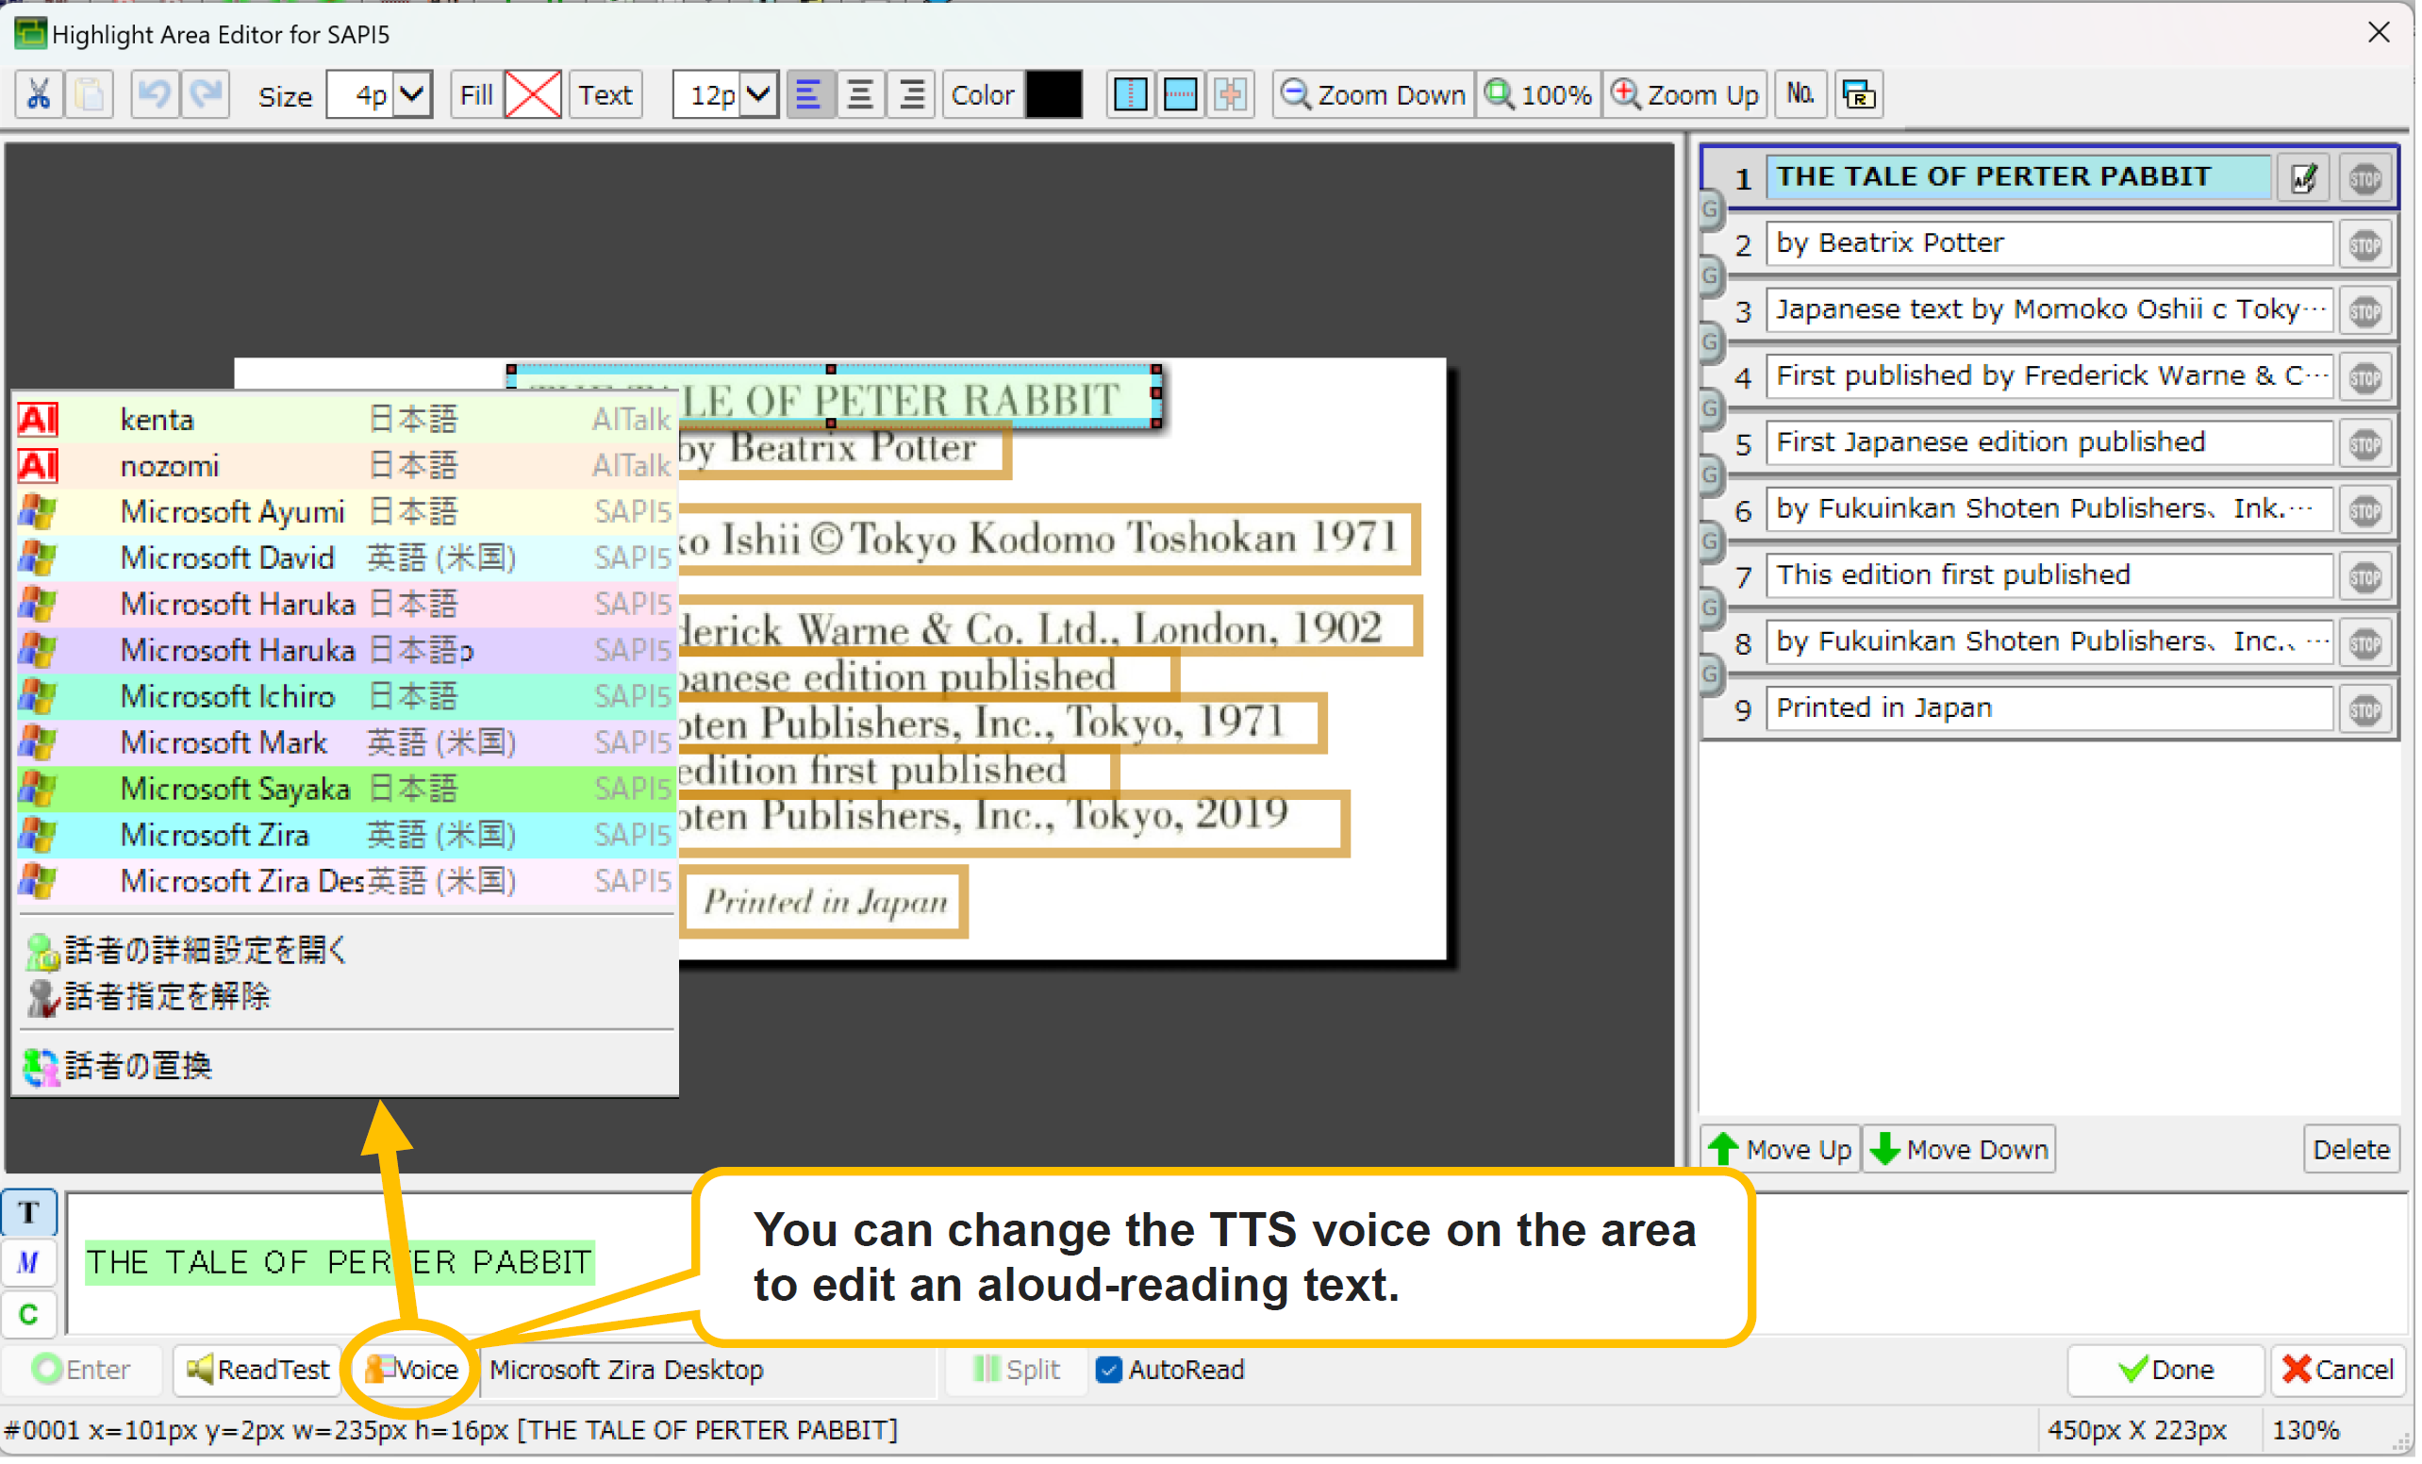Click the vertical split area icon
This screenshot has width=2422, height=1464.
(x=1131, y=95)
